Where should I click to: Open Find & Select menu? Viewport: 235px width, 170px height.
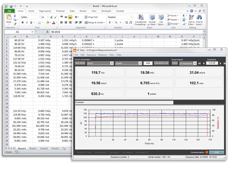click(x=199, y=20)
